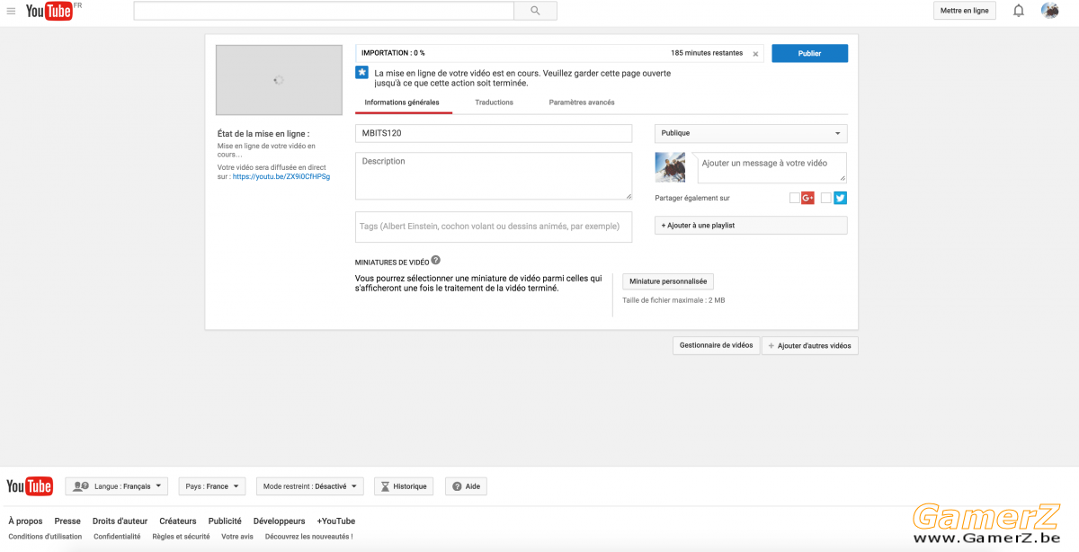Click the "Partager également sur" label

click(693, 198)
